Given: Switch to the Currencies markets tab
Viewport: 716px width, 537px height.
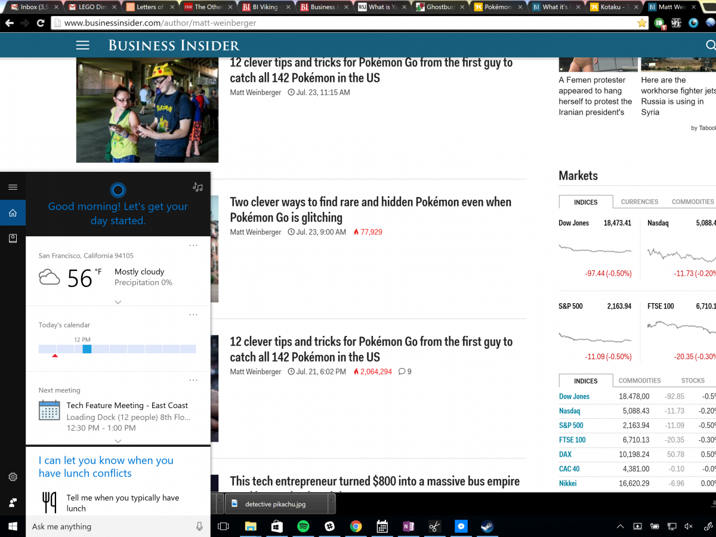Looking at the screenshot, I should tap(639, 202).
